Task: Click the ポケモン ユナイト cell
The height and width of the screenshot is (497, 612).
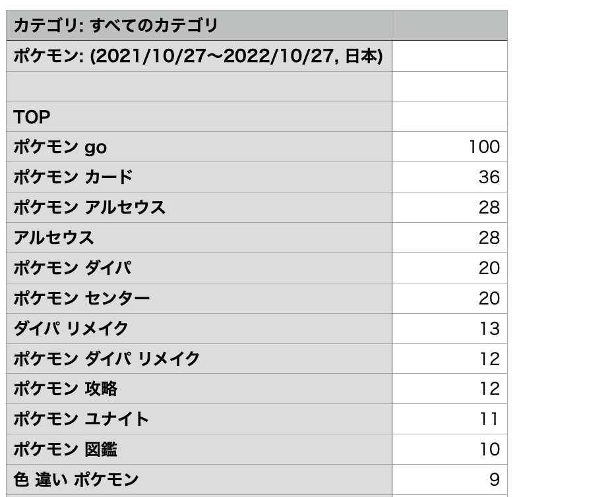Action: (x=198, y=419)
